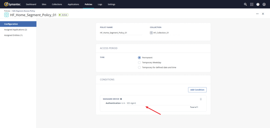The width and height of the screenshot is (270, 128).
Task: Edit the Policy Name field
Action: pyautogui.click(x=121, y=33)
